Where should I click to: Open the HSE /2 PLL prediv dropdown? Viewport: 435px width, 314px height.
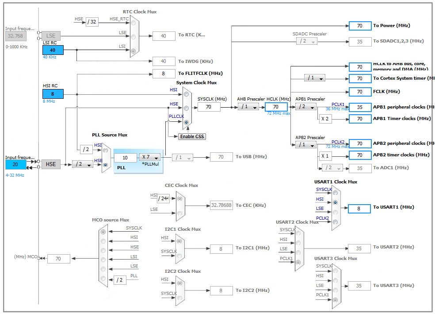pos(83,164)
